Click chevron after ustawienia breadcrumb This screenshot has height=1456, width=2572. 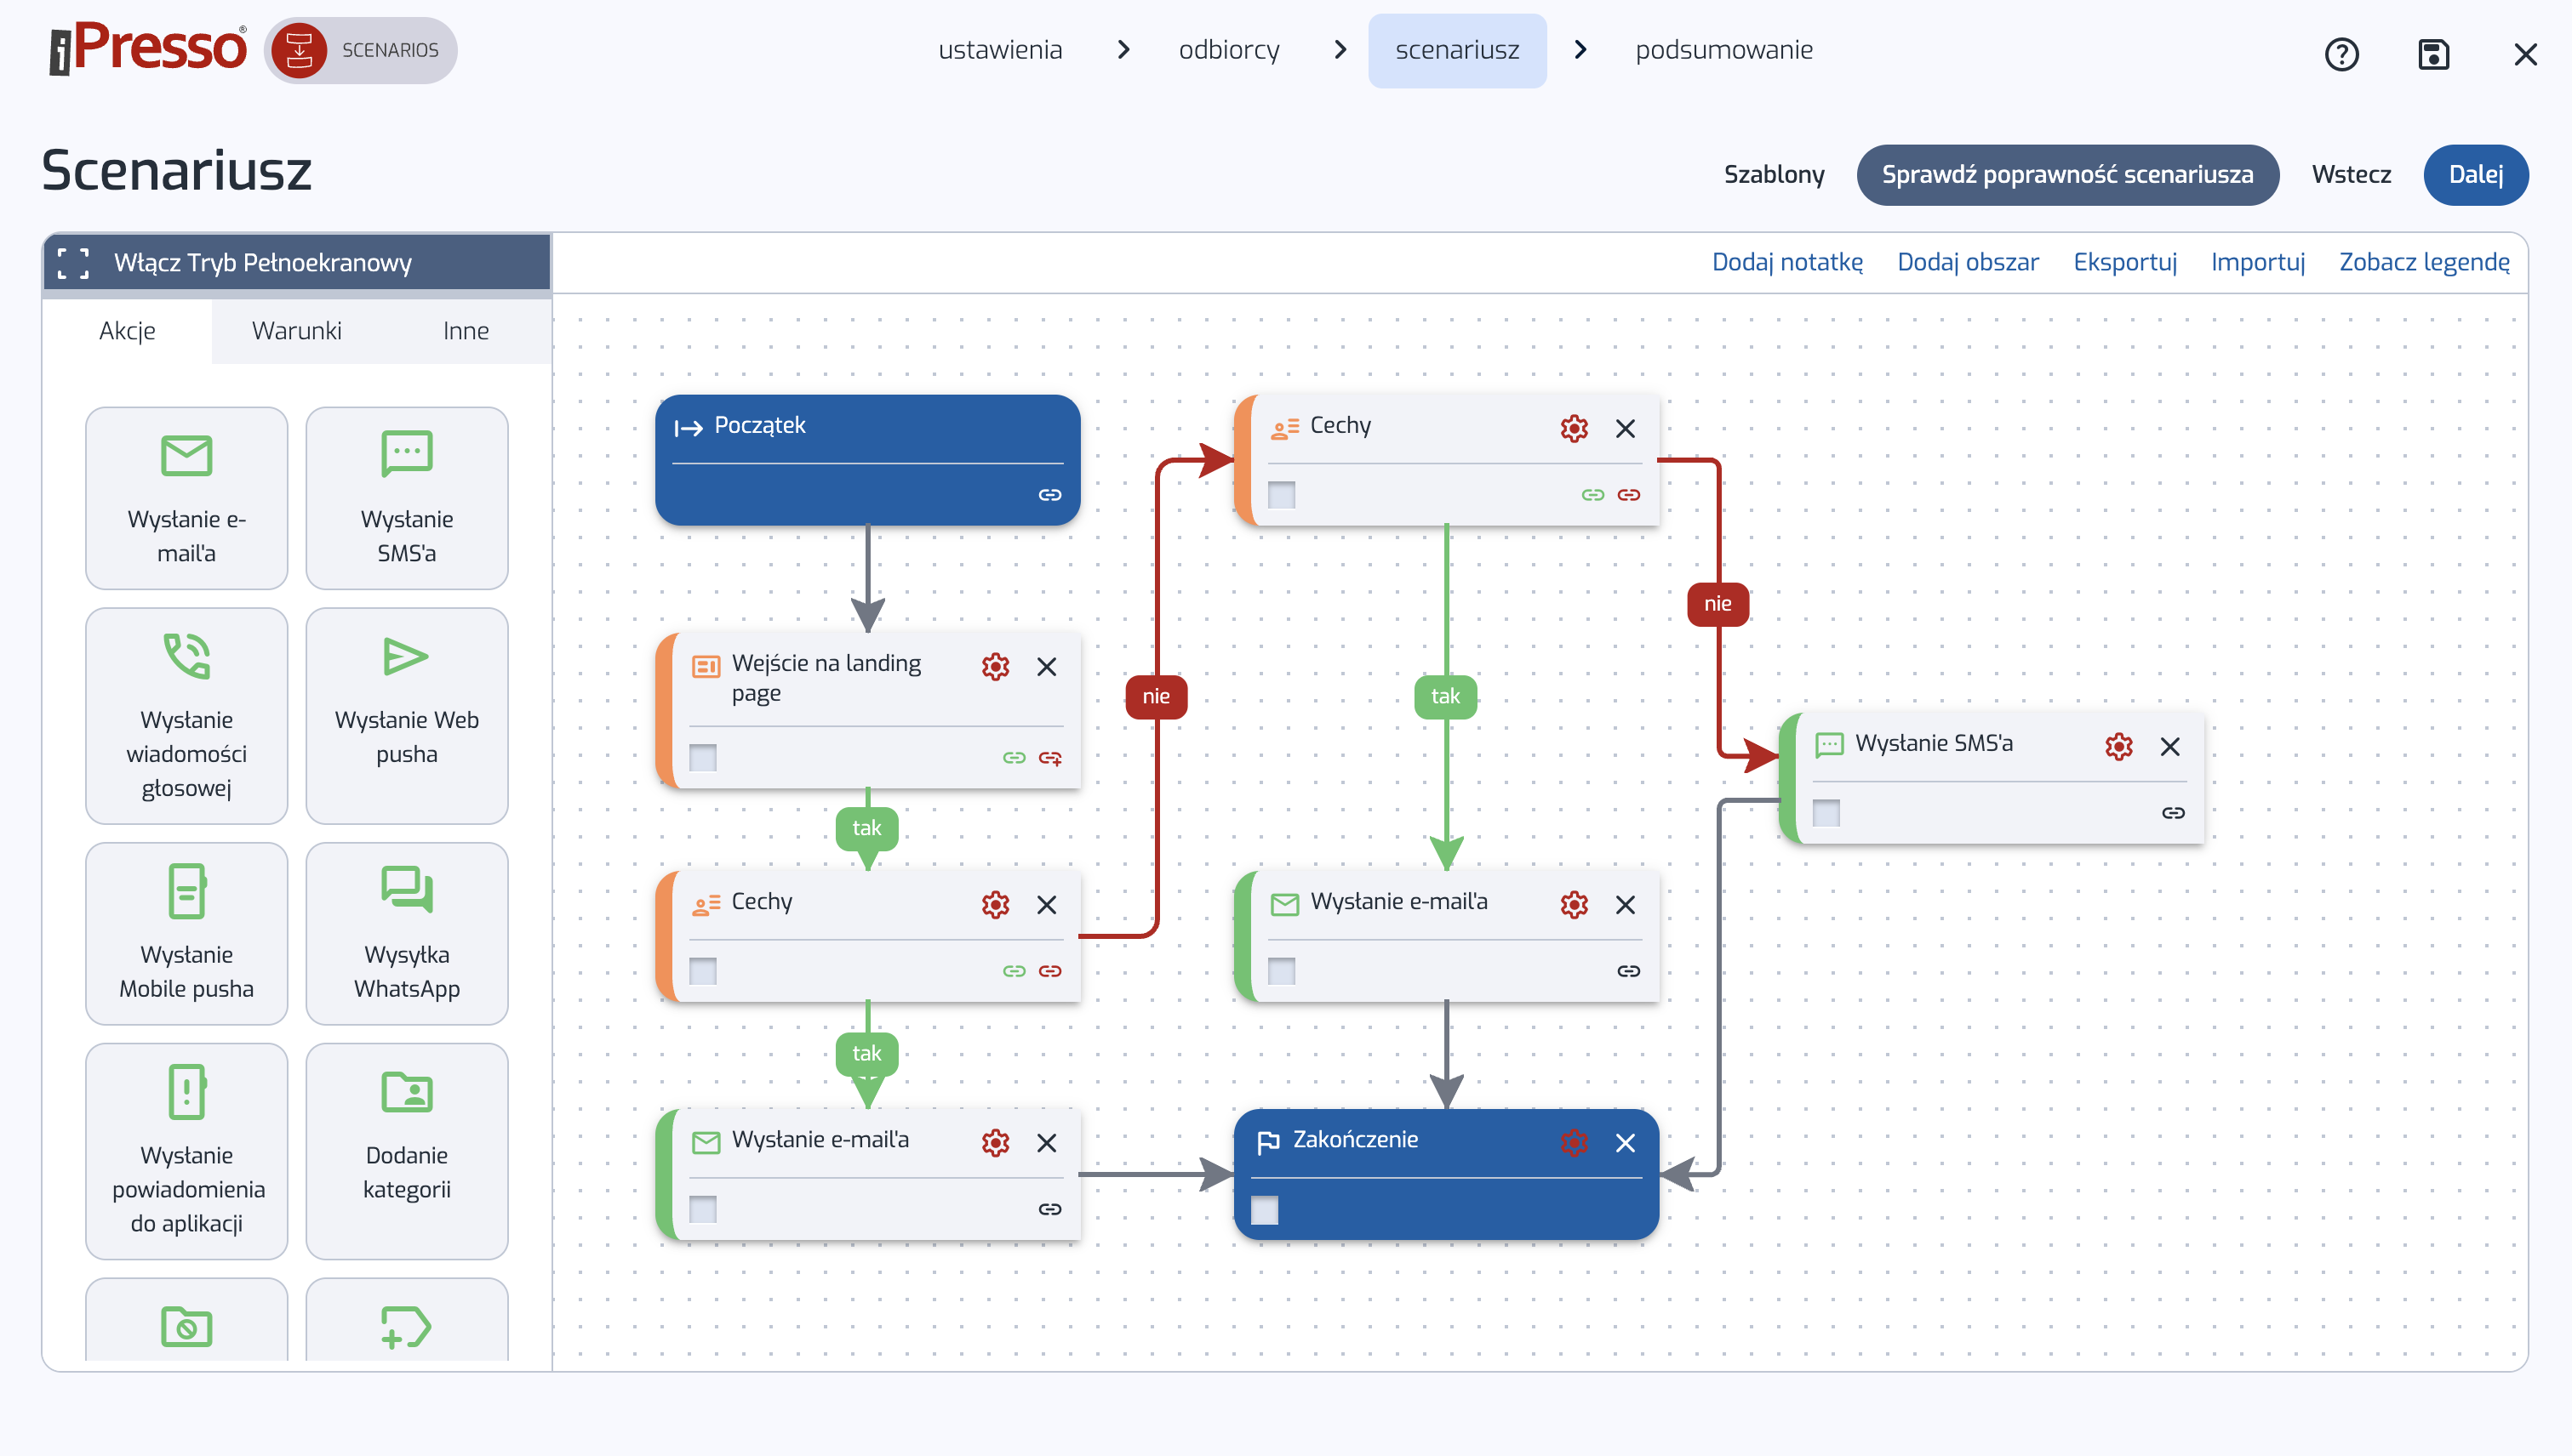(x=1123, y=50)
